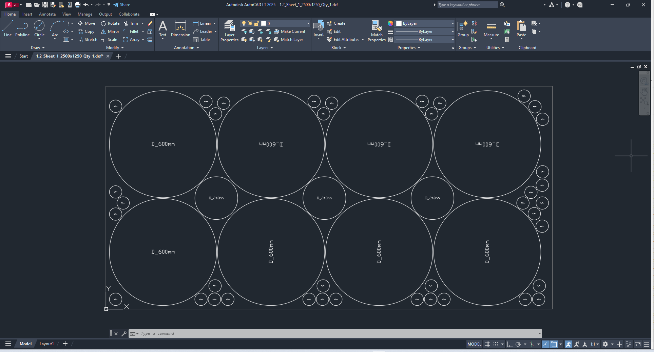This screenshot has height=352, width=654.
Task: Click the Plot printer icon
Action: click(x=78, y=5)
